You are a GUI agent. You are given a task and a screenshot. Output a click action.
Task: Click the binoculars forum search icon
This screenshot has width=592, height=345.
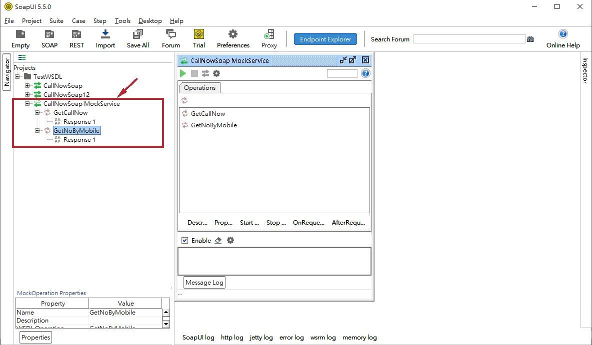click(530, 39)
